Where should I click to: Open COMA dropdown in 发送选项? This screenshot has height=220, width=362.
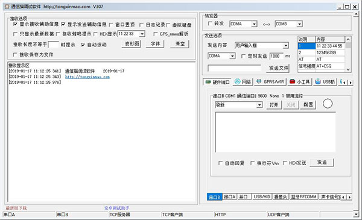click(x=232, y=56)
